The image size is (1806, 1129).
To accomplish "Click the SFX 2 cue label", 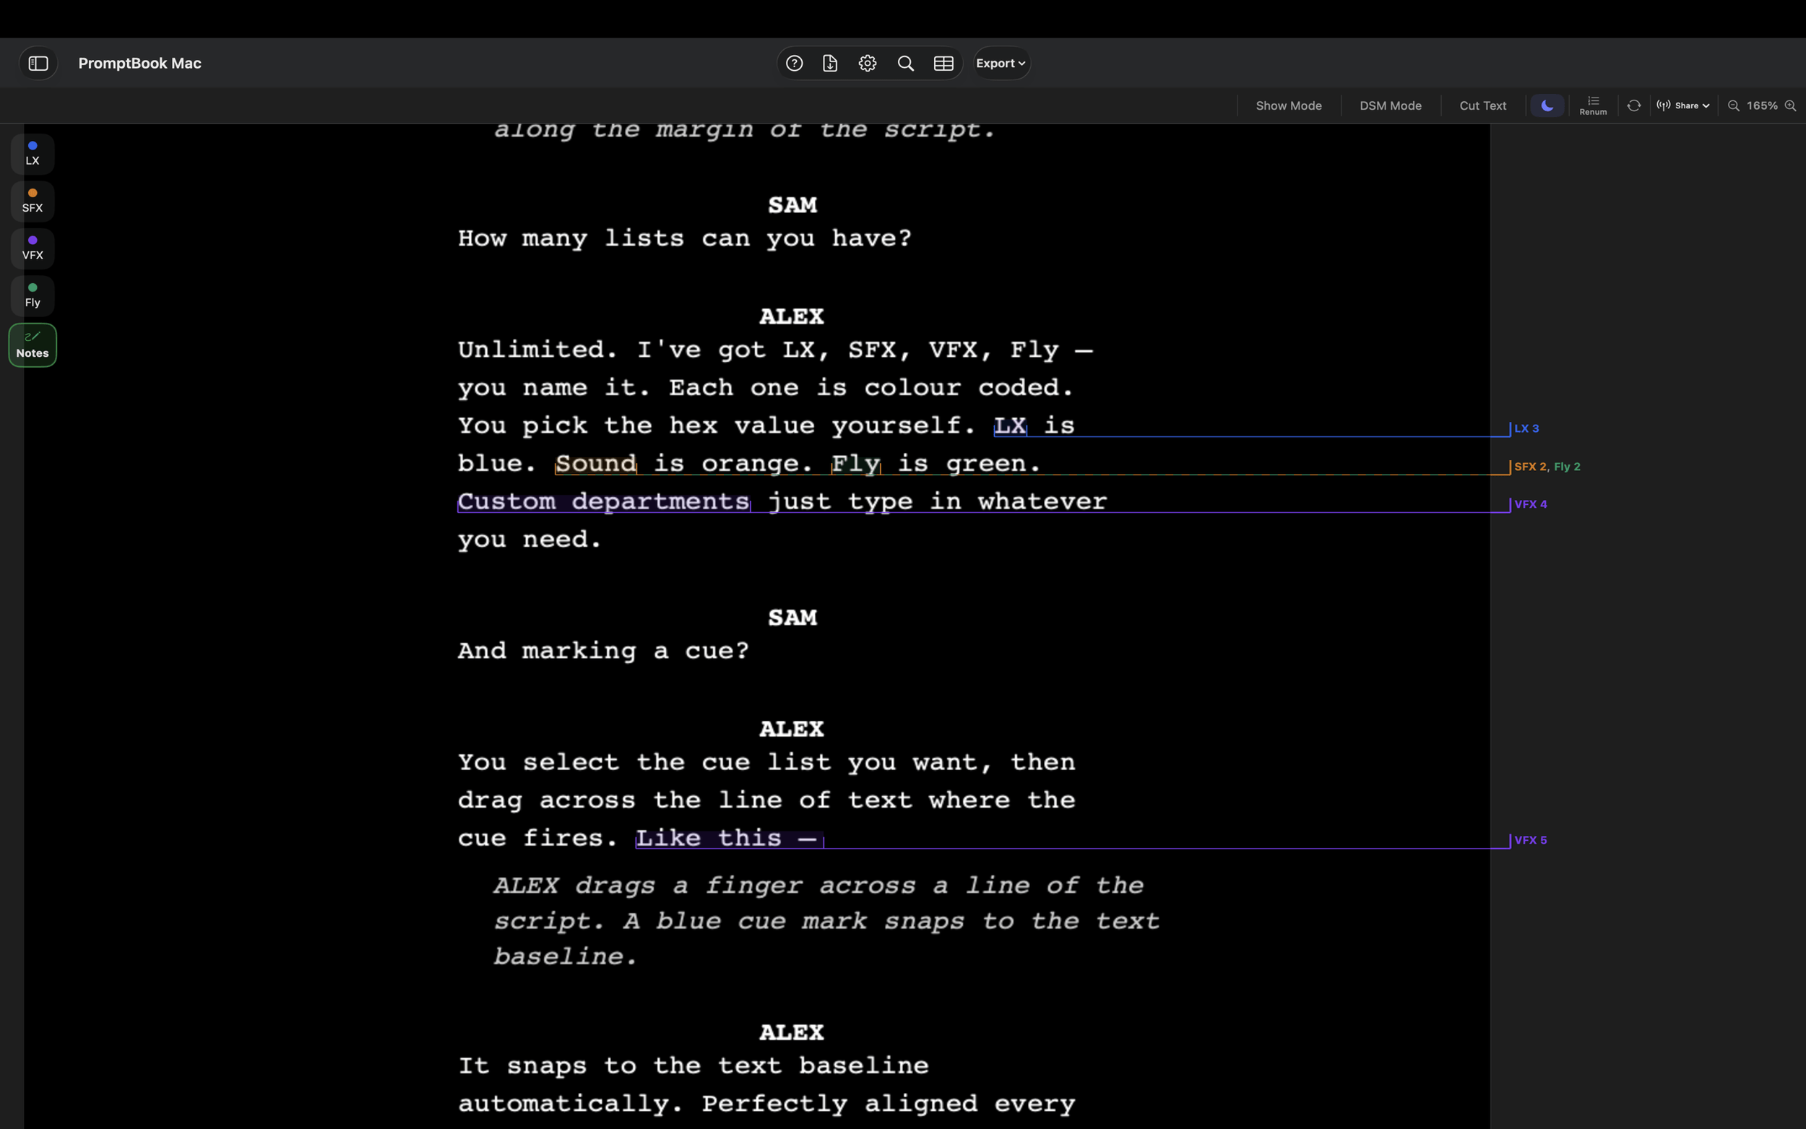I will click(x=1530, y=467).
